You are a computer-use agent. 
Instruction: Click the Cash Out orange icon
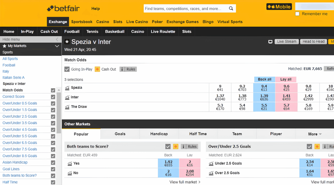tap(97, 69)
